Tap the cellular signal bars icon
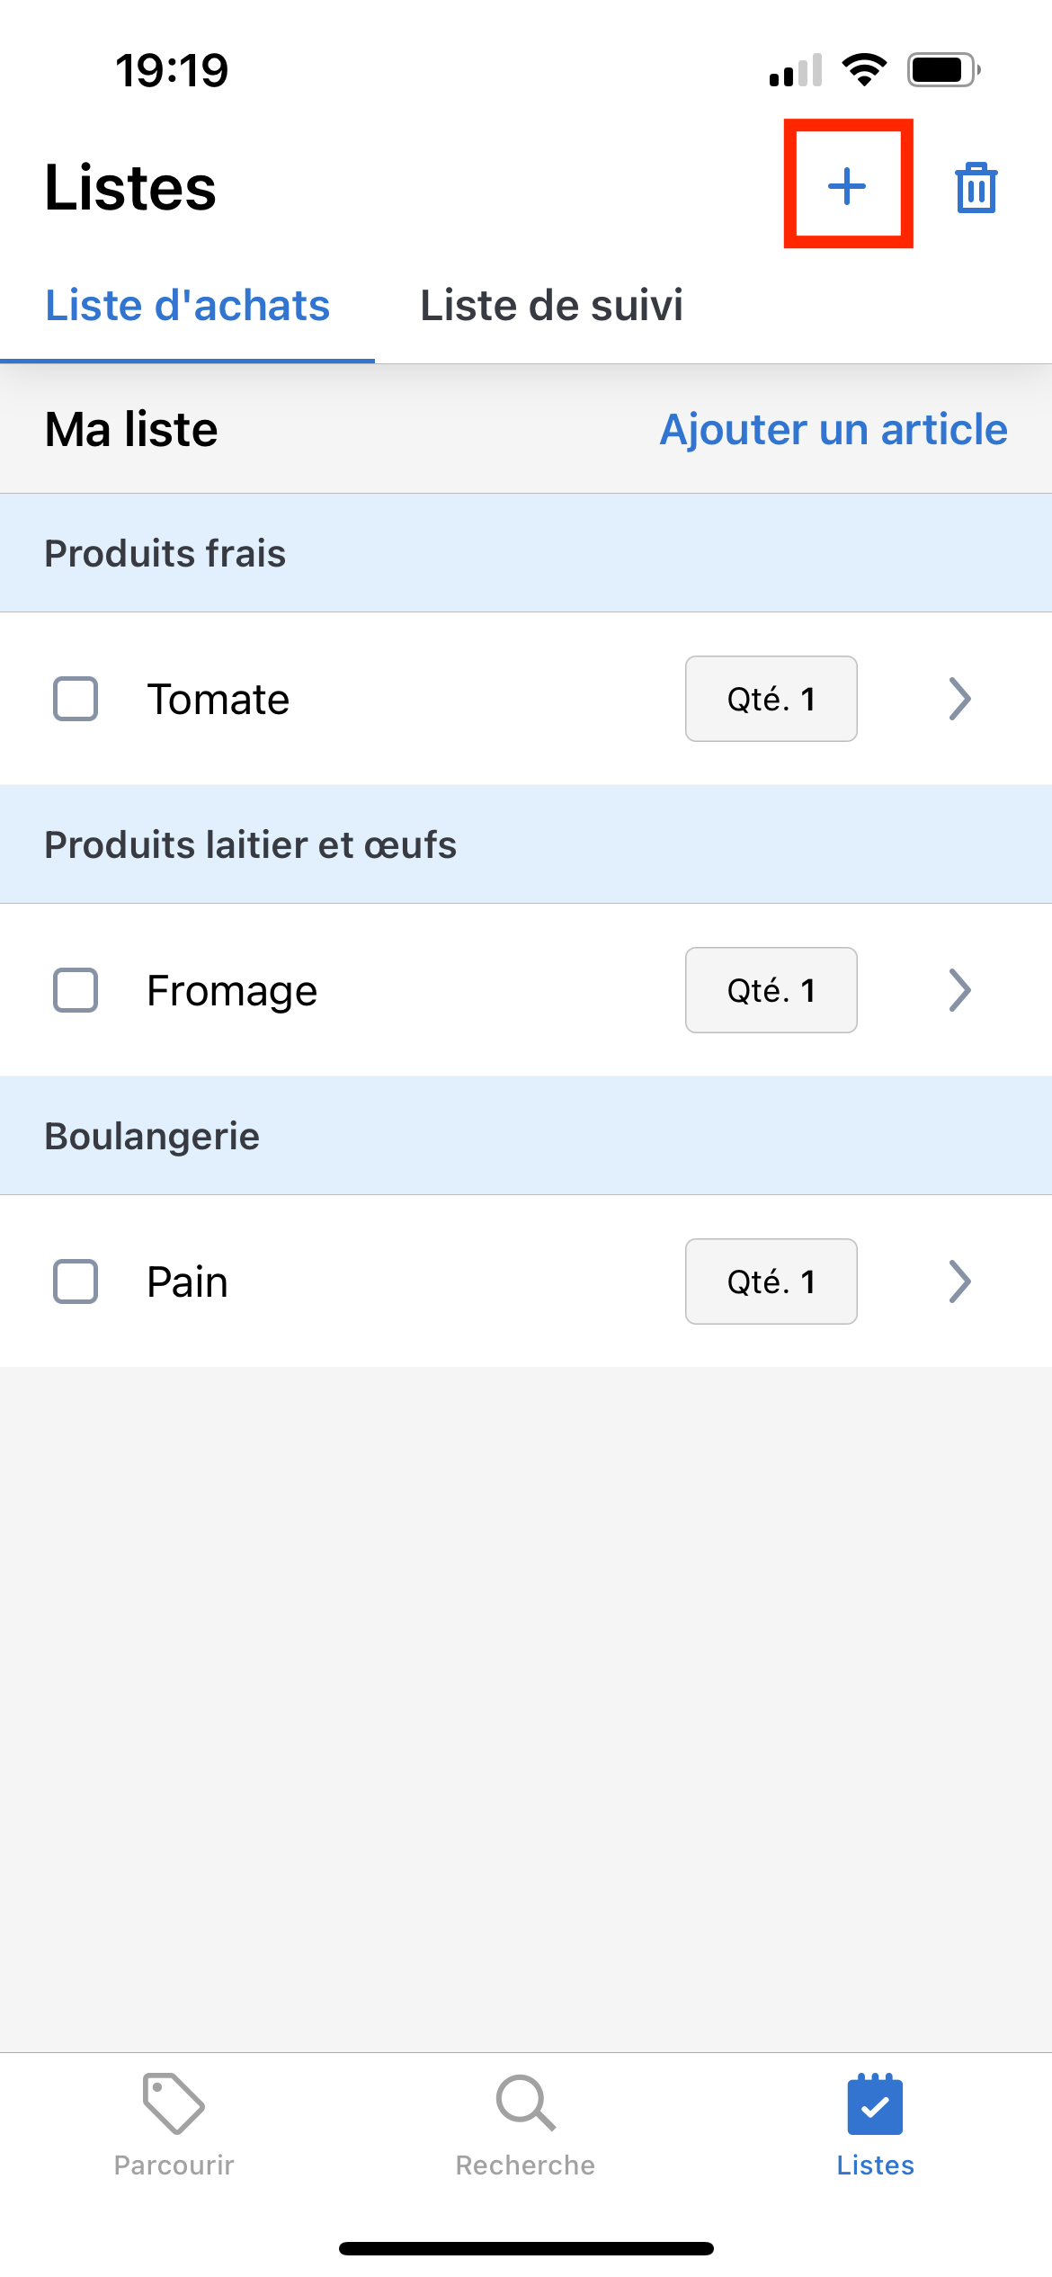The height and width of the screenshot is (2277, 1052). pyautogui.click(x=796, y=70)
